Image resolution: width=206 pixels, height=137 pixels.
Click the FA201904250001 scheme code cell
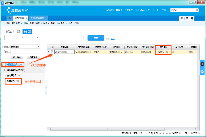tap(83, 52)
